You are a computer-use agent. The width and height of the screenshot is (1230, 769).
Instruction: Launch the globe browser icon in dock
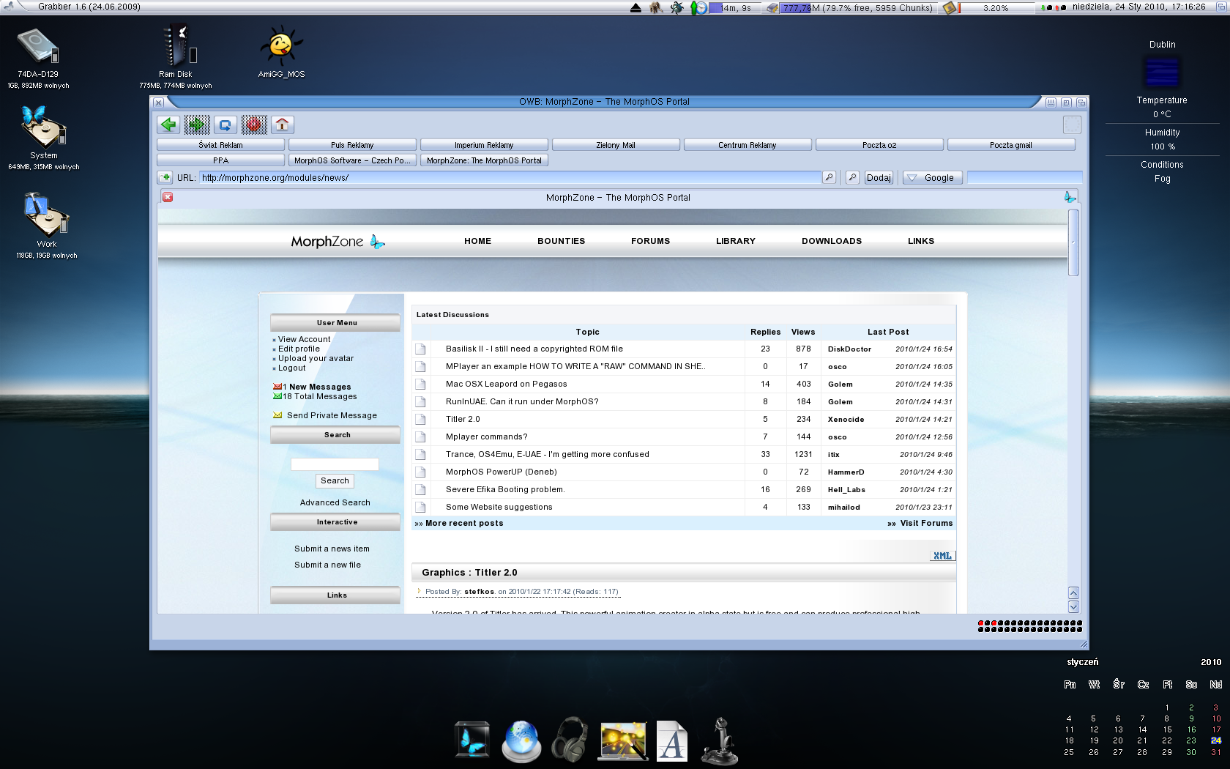pyautogui.click(x=521, y=741)
